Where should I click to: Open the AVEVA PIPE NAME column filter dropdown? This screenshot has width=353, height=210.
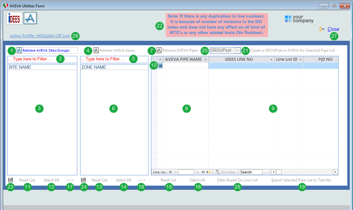point(206,59)
